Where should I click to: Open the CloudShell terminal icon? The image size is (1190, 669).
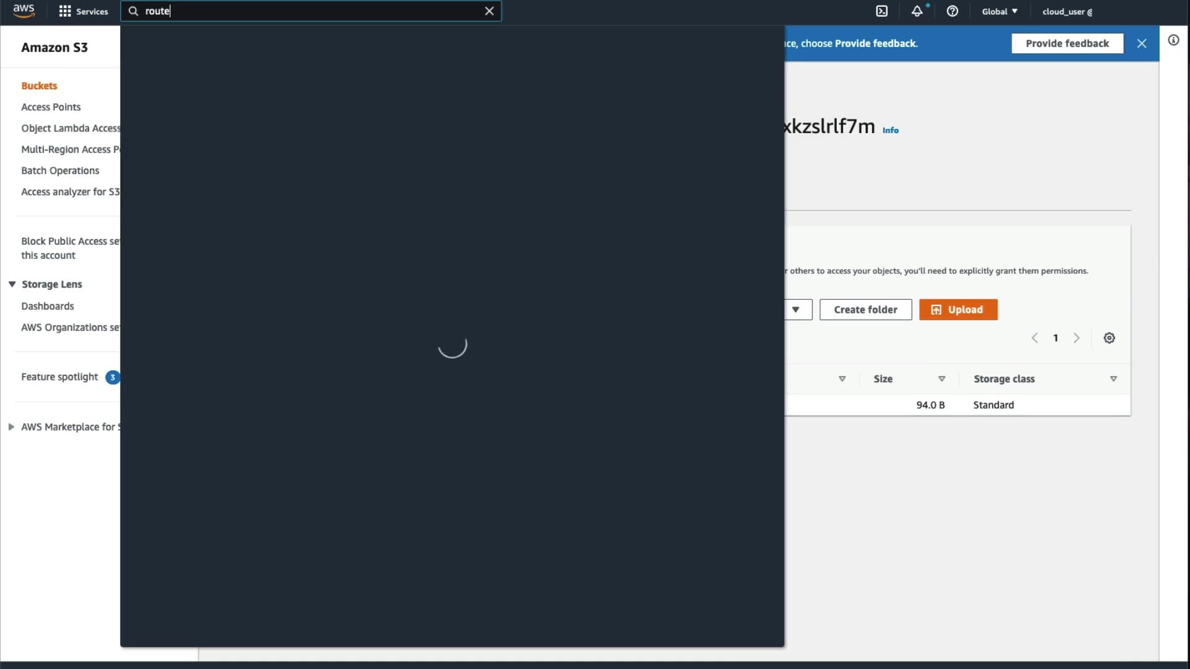pos(881,11)
